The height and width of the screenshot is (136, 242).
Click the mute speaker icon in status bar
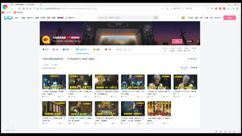click(230, 131)
